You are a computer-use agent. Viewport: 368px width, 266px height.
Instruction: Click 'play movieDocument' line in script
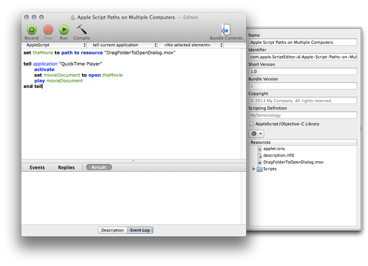click(x=59, y=81)
